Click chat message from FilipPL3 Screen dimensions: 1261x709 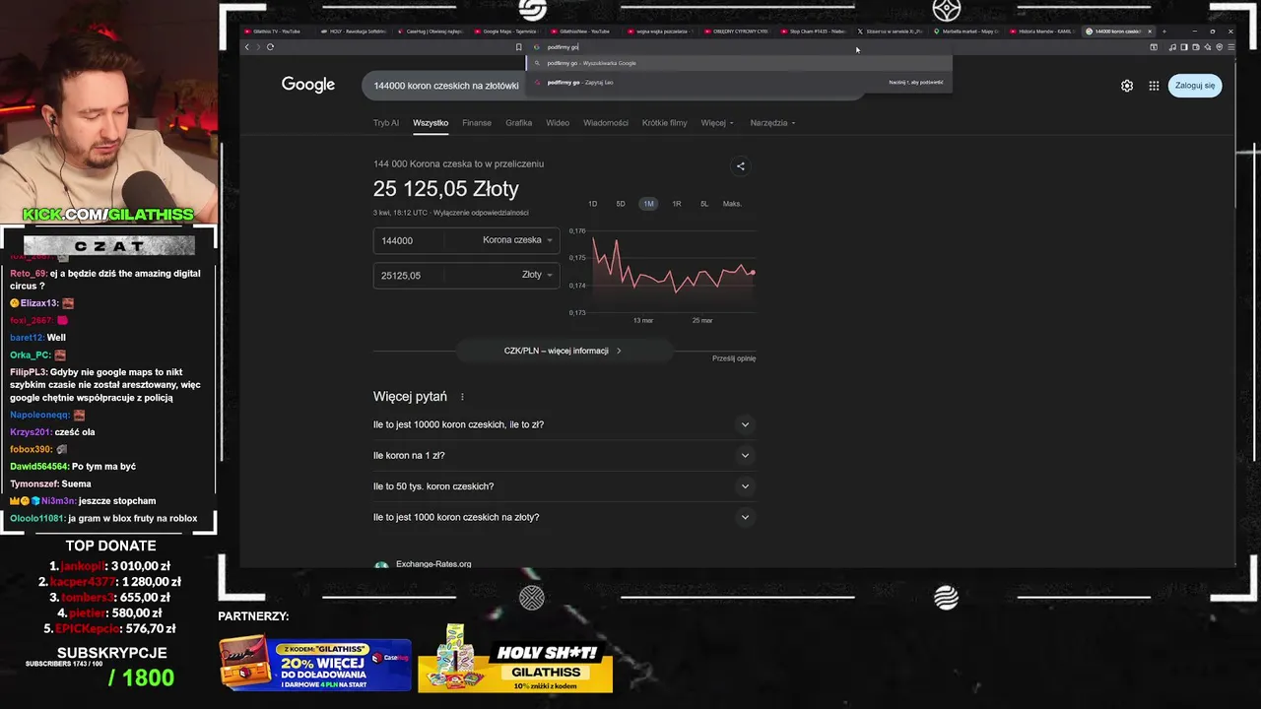[105, 385]
